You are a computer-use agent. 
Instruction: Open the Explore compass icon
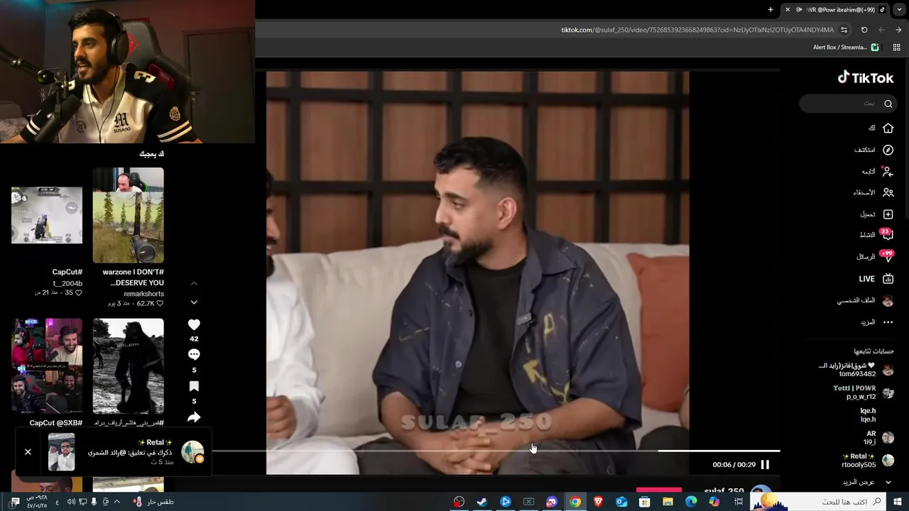tap(888, 150)
